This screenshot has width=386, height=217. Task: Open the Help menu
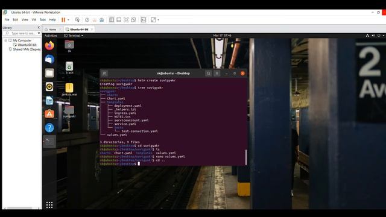pyautogui.click(x=52, y=20)
